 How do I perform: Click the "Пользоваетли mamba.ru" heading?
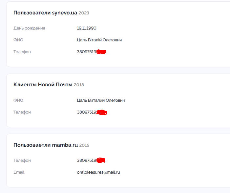point(46,145)
